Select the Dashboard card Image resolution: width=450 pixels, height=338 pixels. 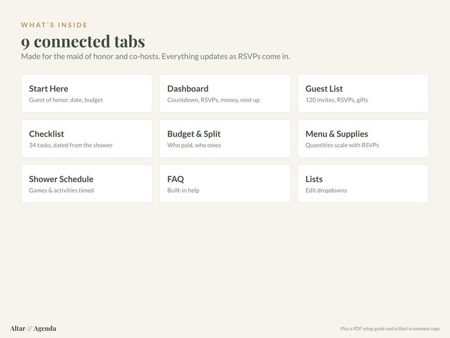[x=224, y=94]
